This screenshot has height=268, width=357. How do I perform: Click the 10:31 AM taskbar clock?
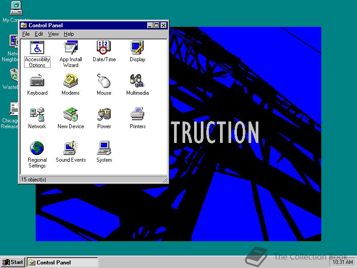343,262
